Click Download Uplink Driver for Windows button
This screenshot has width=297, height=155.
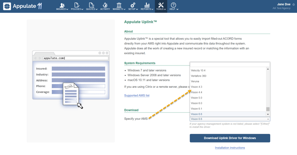(x=230, y=138)
